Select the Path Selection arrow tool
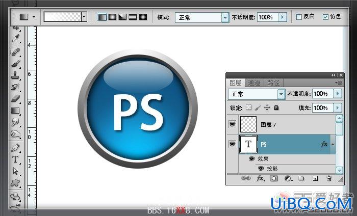Image resolution: width=357 pixels, height=216 pixels. [x=15, y=171]
